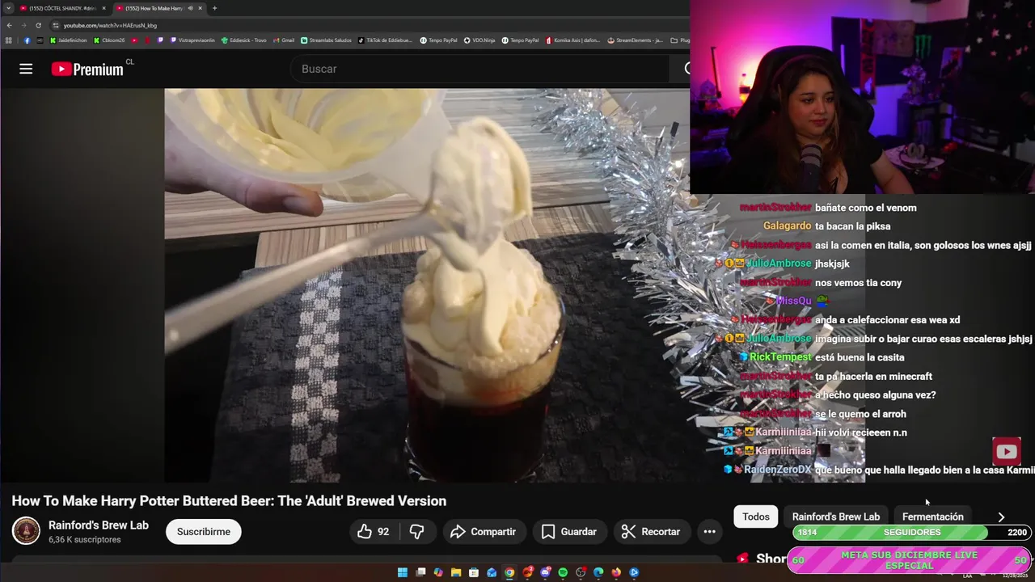Clip video with Recortar button

pos(651,531)
